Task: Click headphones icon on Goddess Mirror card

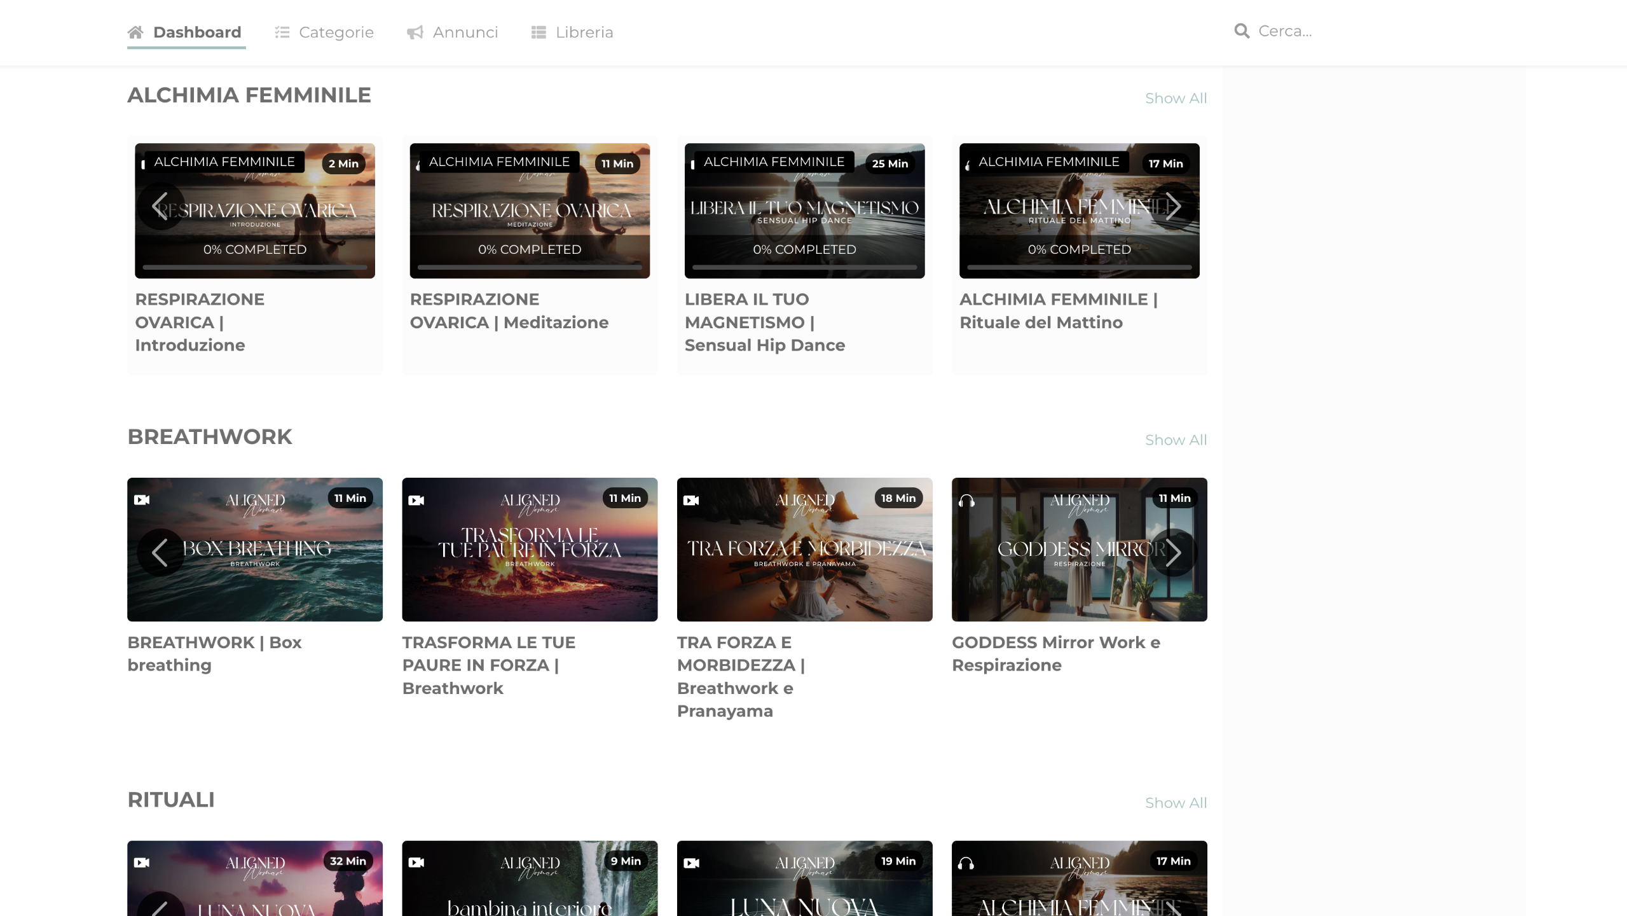Action: (966, 501)
